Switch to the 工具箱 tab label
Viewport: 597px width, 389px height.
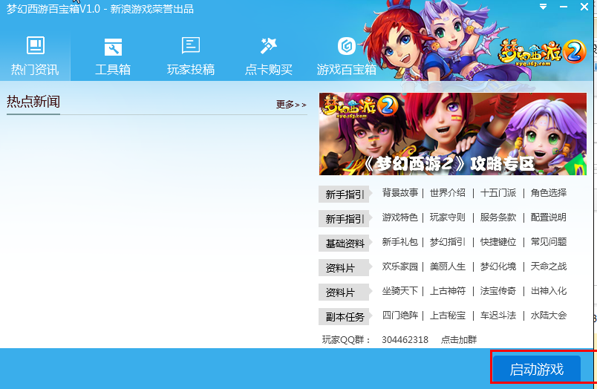(113, 70)
